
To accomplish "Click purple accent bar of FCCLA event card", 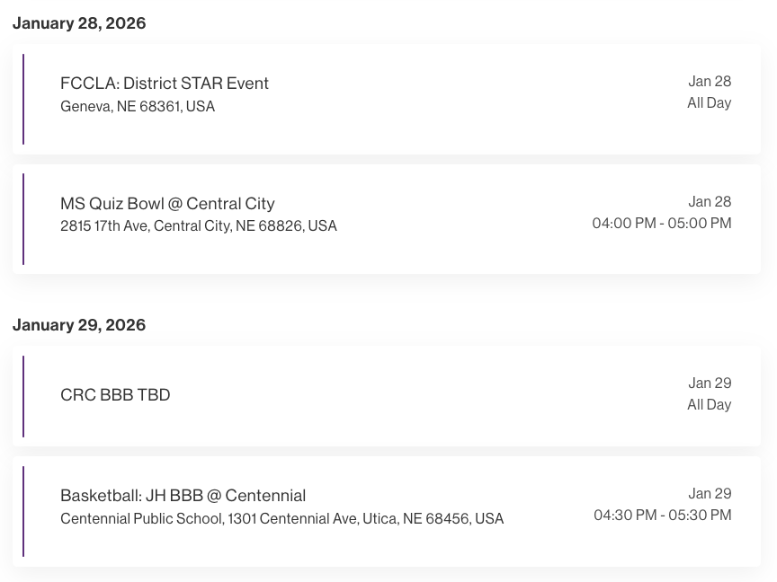I will click(23, 99).
